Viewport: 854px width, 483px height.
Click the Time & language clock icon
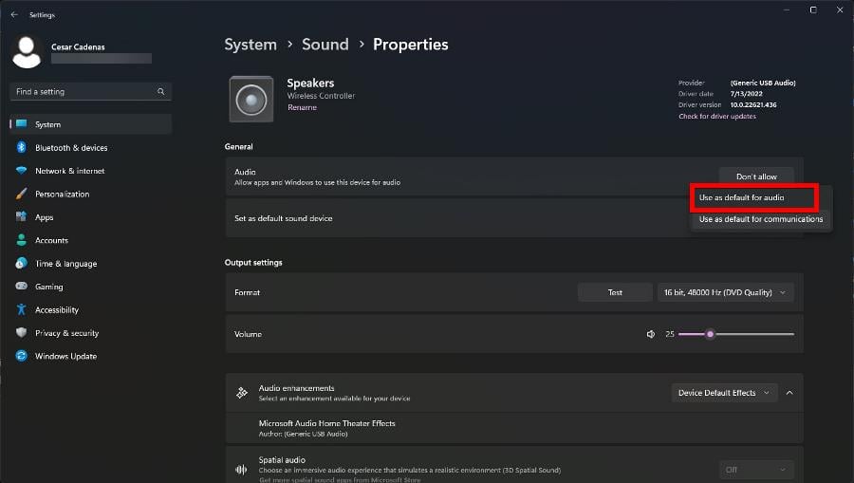point(21,263)
